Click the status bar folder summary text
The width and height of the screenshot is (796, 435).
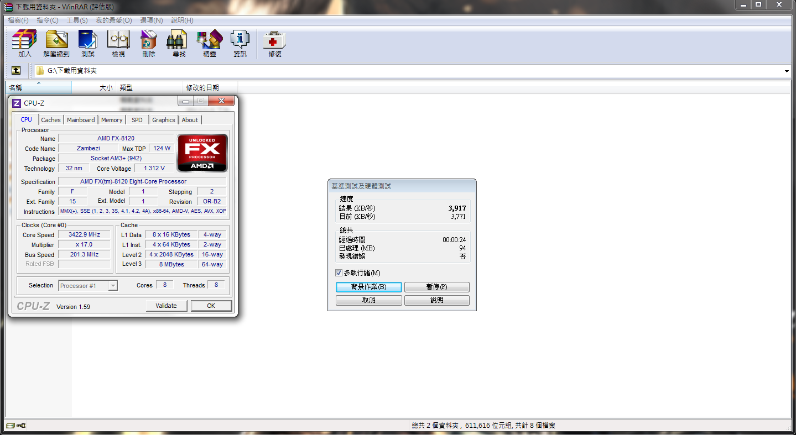coord(483,426)
